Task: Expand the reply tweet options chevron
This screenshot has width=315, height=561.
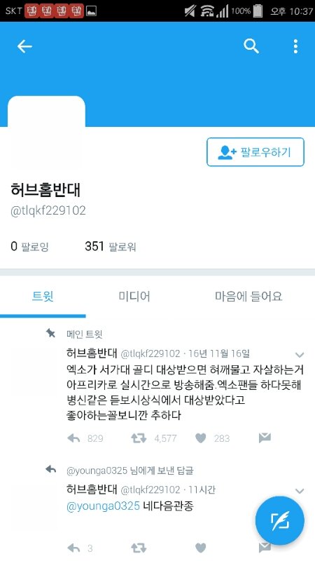Action: coord(300,491)
